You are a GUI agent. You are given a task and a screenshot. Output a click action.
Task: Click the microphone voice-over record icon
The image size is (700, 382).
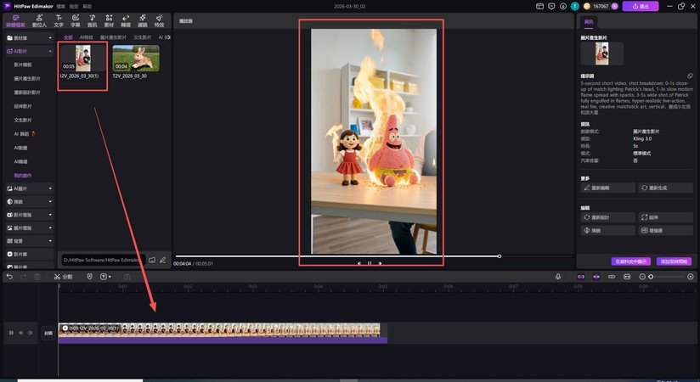(558, 277)
